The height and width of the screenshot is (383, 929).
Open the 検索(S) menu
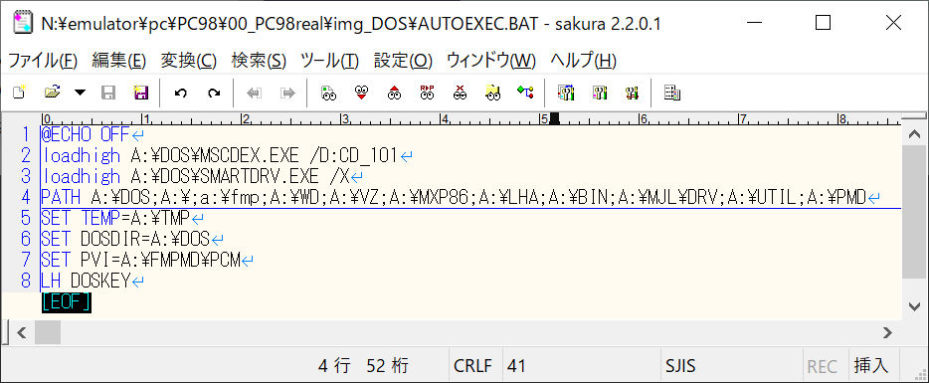pos(259,60)
